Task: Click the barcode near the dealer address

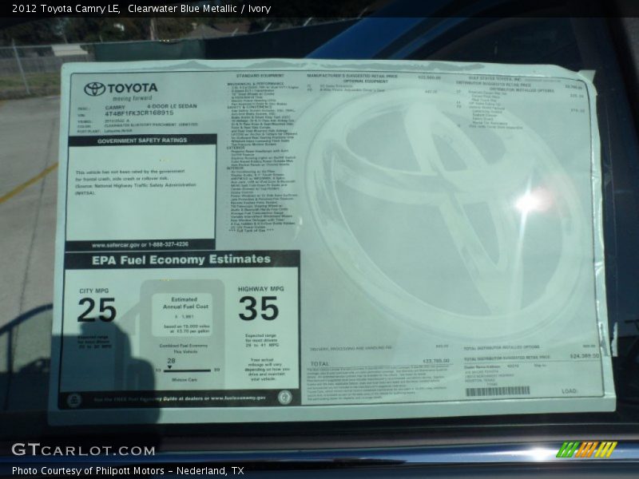Action: coord(497,391)
